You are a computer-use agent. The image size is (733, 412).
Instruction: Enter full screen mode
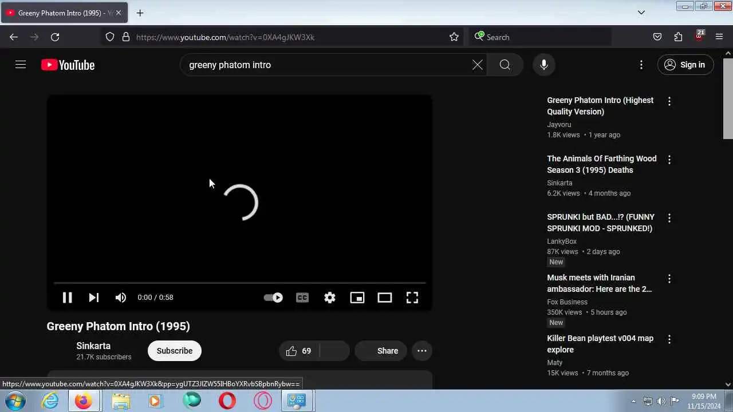[412, 298]
